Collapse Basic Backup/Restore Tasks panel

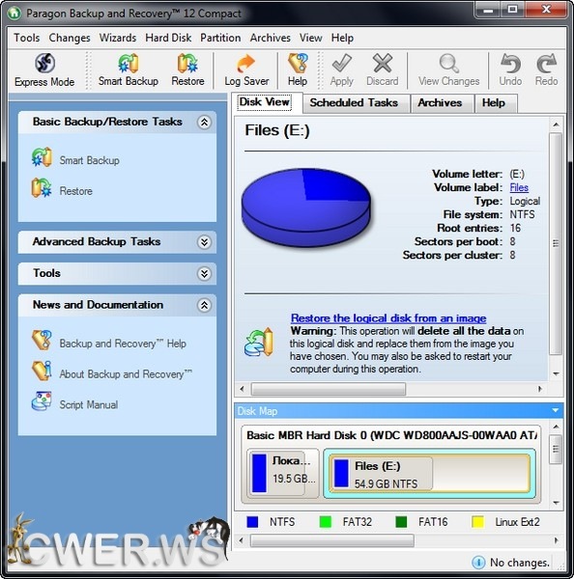coord(204,122)
